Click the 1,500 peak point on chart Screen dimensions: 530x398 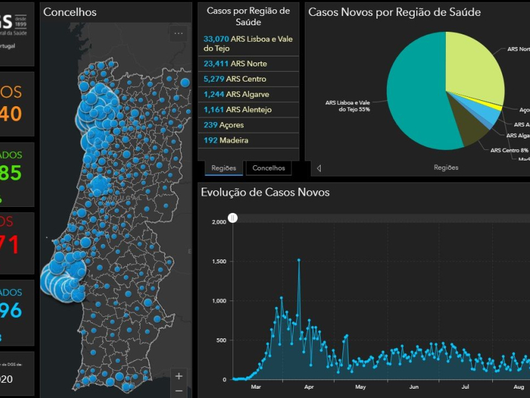[x=299, y=260]
